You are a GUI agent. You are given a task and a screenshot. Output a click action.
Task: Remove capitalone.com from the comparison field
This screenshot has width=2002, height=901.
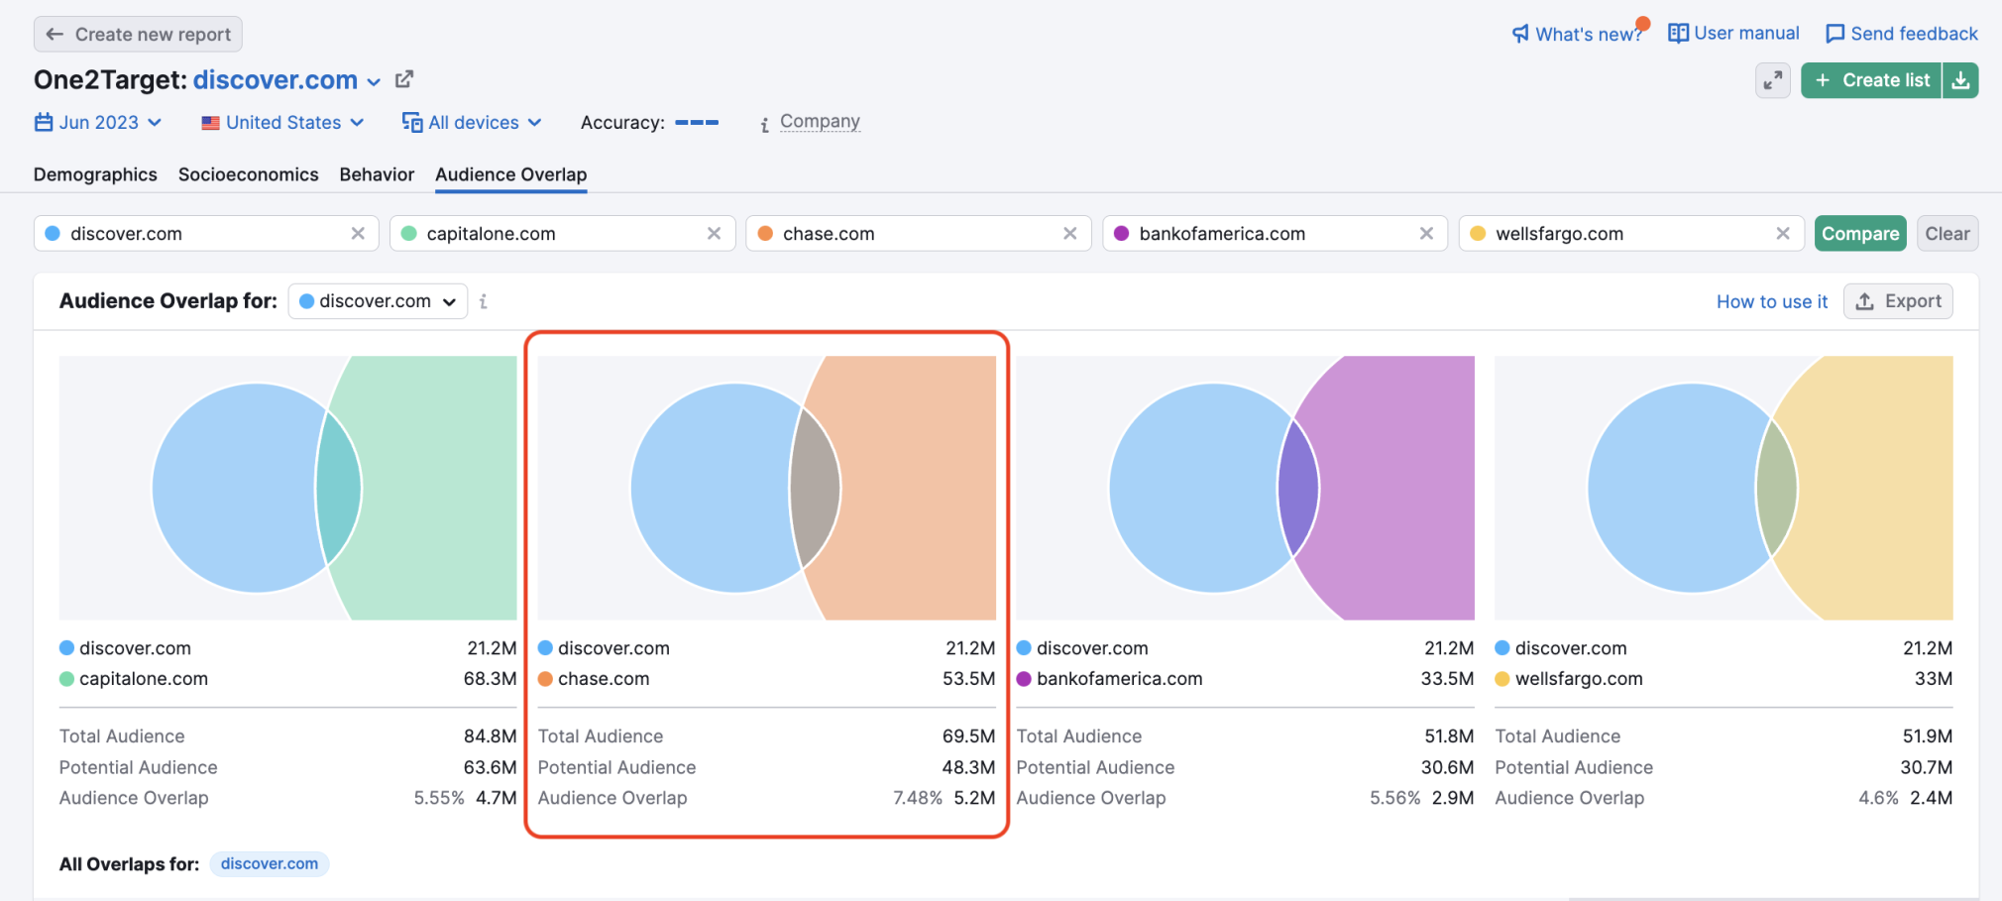[x=714, y=233]
